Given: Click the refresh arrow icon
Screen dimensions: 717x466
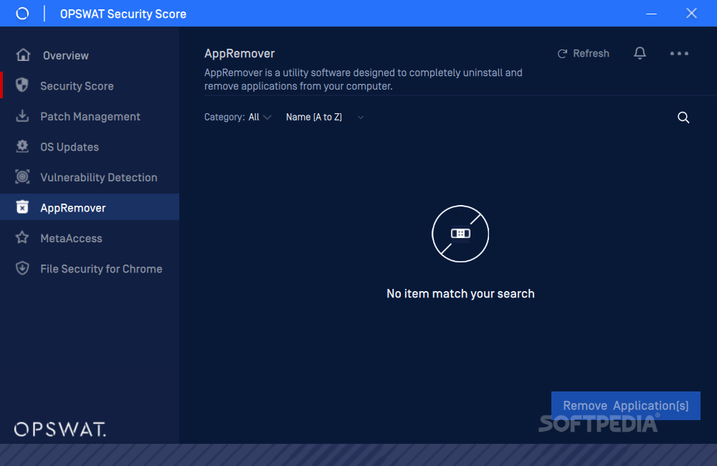Looking at the screenshot, I should point(562,54).
